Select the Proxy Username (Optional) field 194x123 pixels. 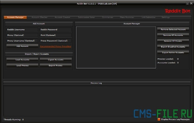click(22, 41)
